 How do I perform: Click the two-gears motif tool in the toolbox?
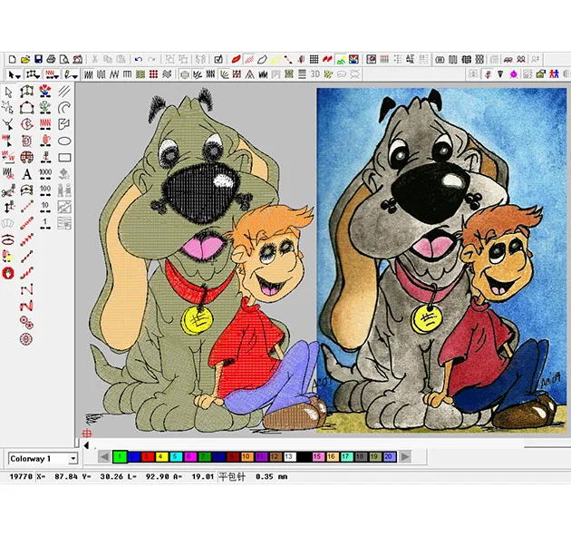(26, 323)
